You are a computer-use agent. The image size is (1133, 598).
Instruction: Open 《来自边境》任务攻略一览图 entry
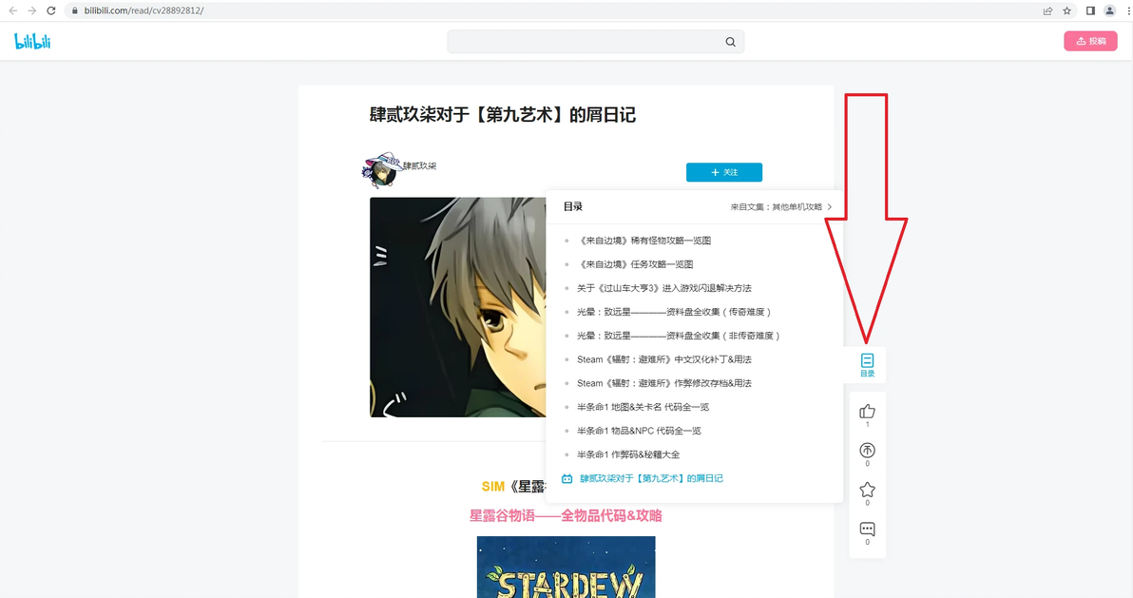click(x=635, y=264)
